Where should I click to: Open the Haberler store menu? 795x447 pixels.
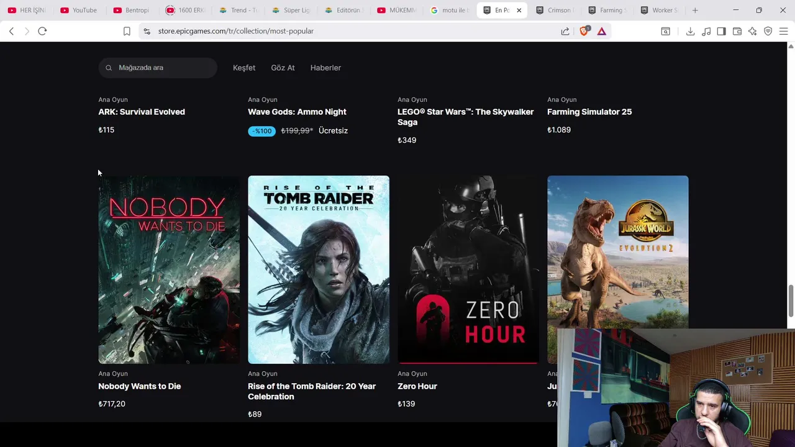[325, 68]
